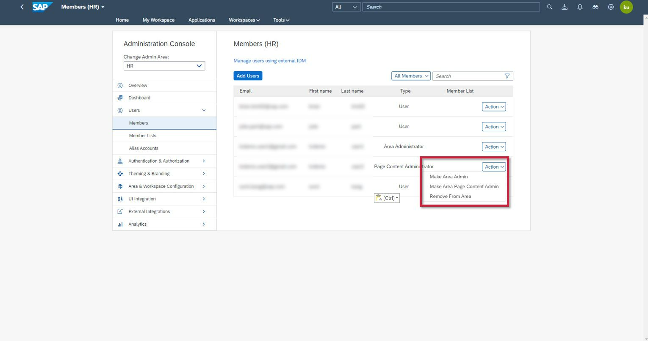This screenshot has height=341, width=648.
Task: Collapse the Users section chevron
Action: point(204,111)
